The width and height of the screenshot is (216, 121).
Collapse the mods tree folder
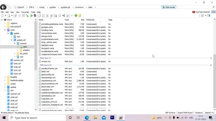point(5,30)
